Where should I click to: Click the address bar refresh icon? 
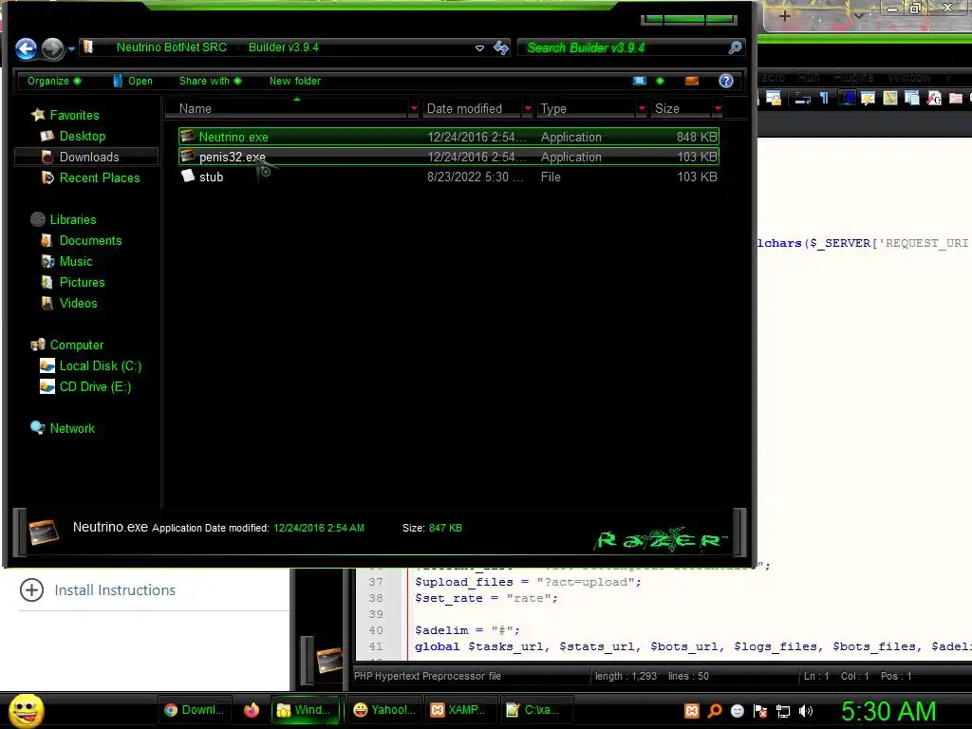coord(501,47)
